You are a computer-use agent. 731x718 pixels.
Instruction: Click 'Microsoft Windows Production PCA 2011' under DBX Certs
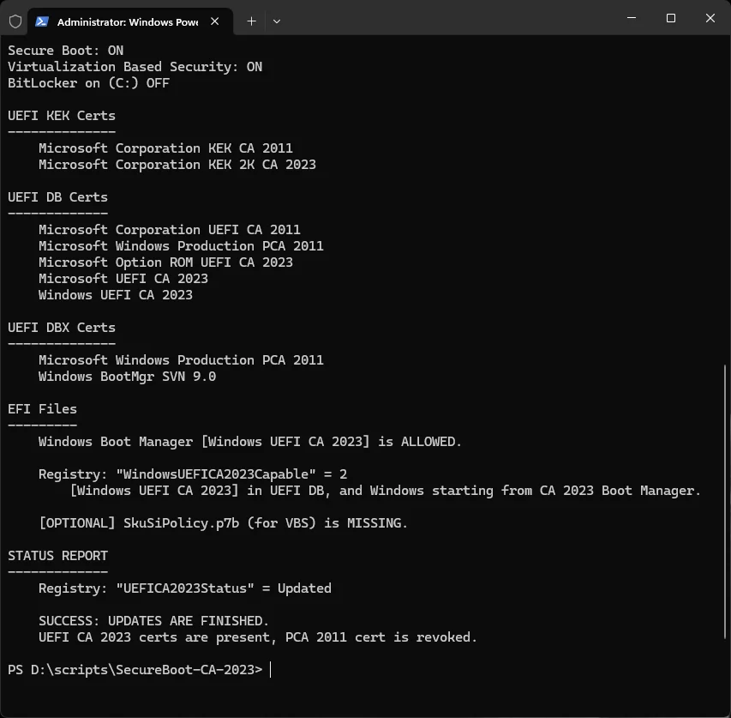coord(181,360)
